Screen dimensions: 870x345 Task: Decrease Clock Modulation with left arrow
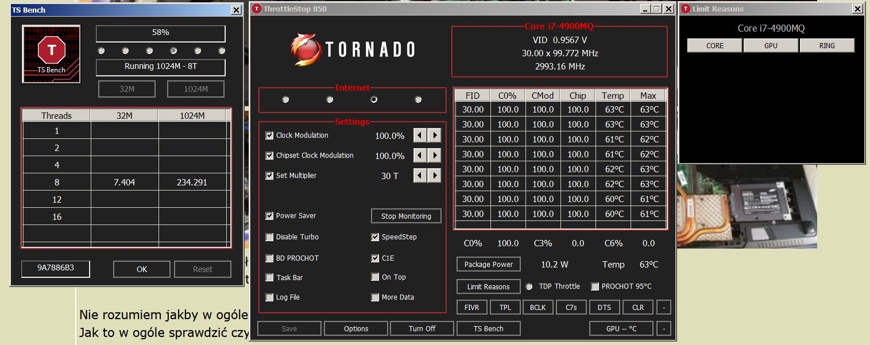[420, 135]
